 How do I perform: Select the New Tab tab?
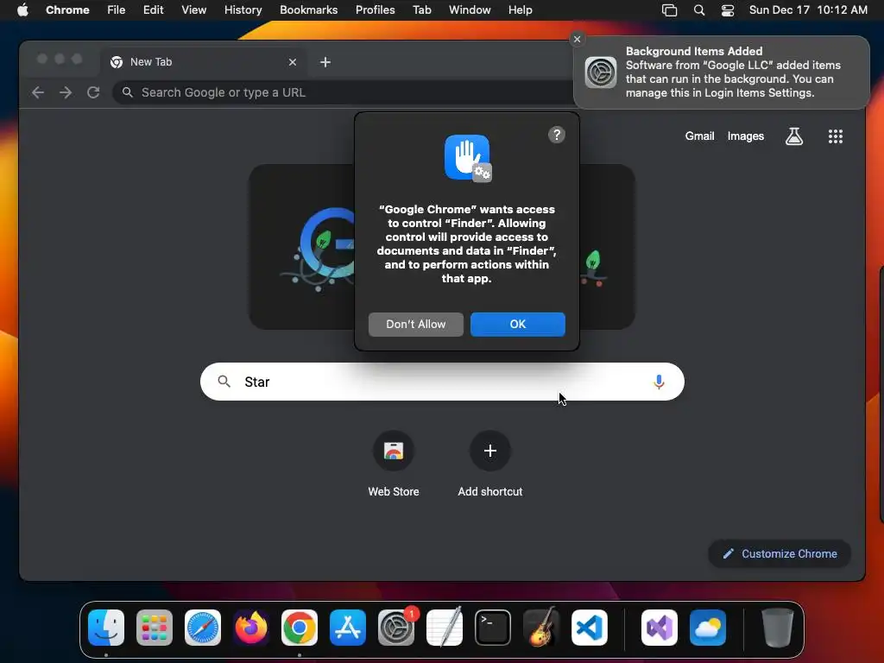[205, 62]
